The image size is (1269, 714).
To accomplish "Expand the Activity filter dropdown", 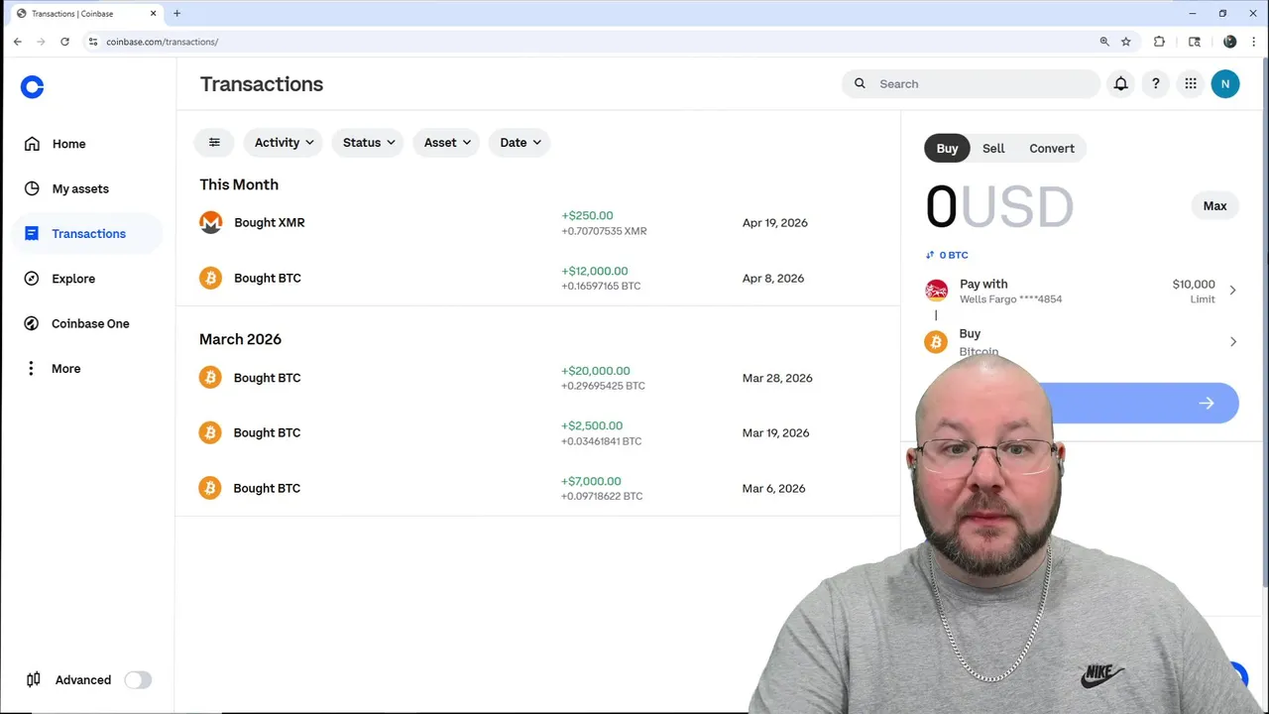I will tap(284, 143).
